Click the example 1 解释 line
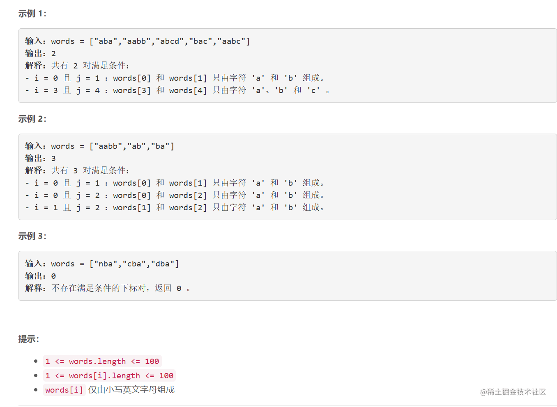Screen dimensions: 557x407 pyautogui.click(x=77, y=66)
